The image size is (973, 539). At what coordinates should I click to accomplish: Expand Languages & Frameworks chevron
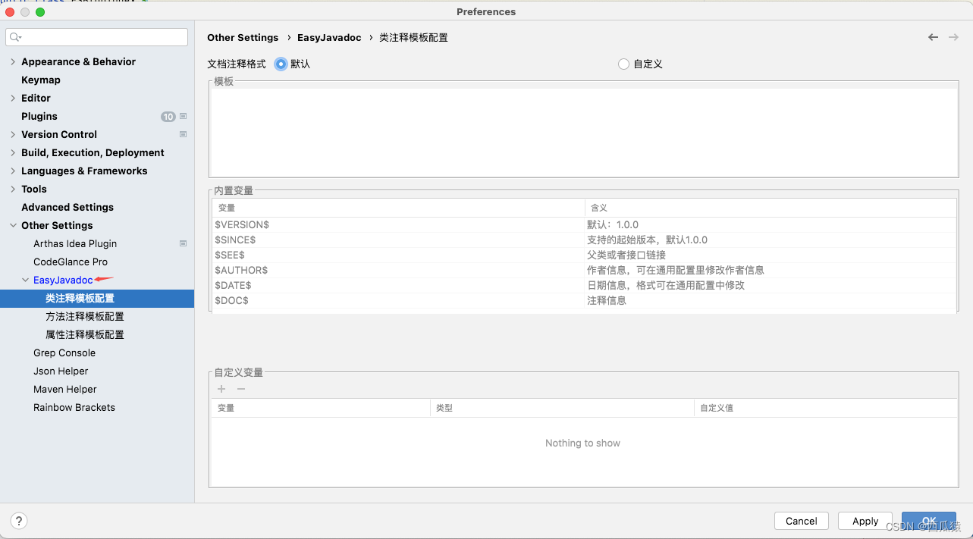[13, 171]
